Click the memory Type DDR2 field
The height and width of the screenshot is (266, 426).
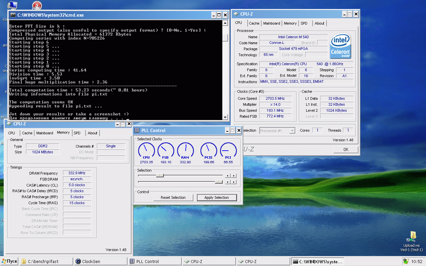(42, 146)
